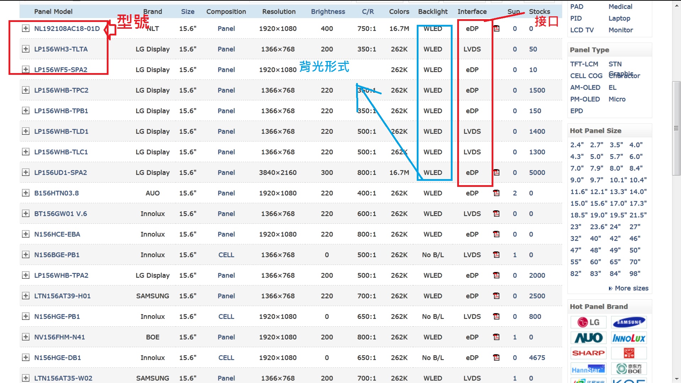681x383 pixels.
Task: Expand the BT156GW01 V.6 row
Action: [x=26, y=214]
